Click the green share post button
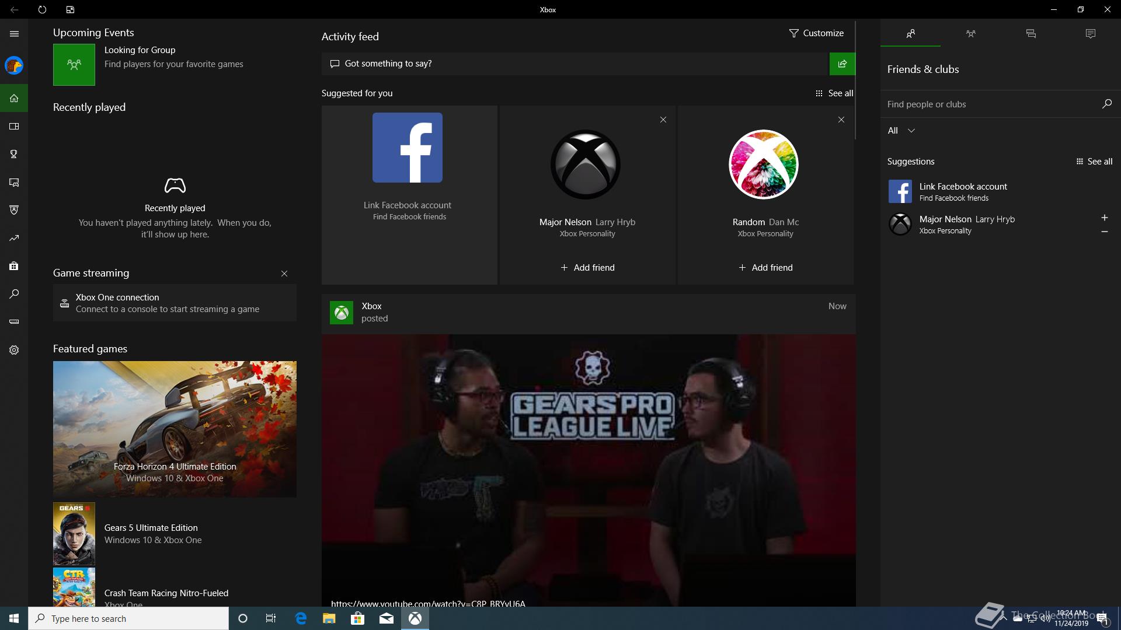The width and height of the screenshot is (1121, 630). (842, 64)
